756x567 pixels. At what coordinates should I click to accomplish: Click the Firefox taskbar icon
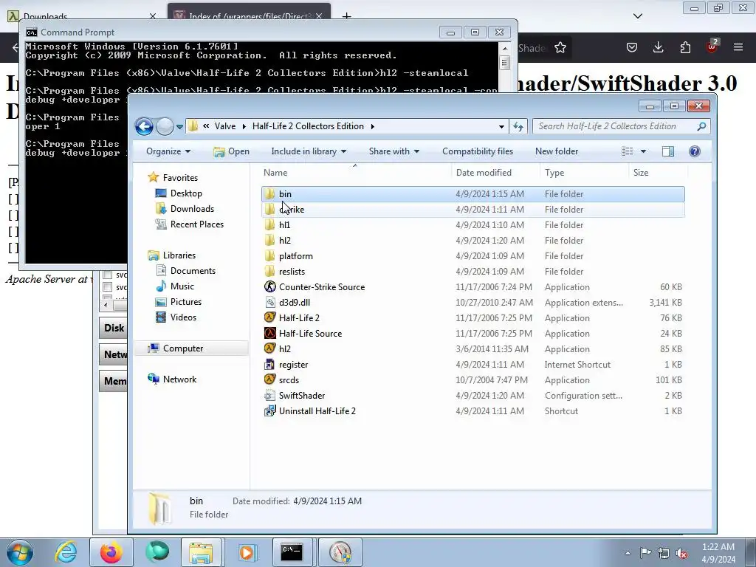click(x=111, y=552)
